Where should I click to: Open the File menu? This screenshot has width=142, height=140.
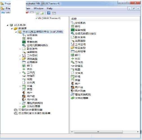(x=8, y=8)
